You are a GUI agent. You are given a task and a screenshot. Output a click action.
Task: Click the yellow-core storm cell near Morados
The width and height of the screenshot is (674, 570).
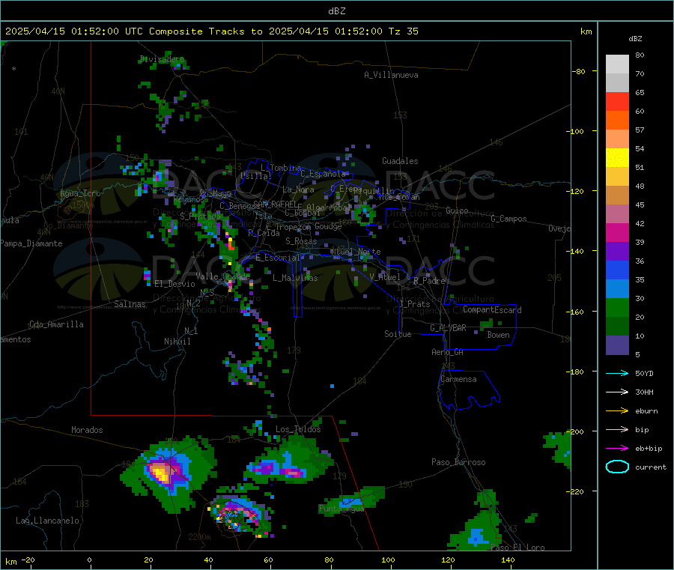click(161, 473)
